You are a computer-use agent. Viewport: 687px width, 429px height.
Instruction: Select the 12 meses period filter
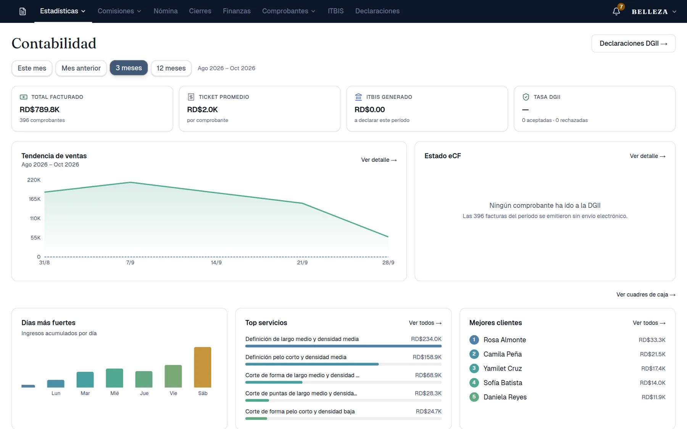pyautogui.click(x=171, y=68)
